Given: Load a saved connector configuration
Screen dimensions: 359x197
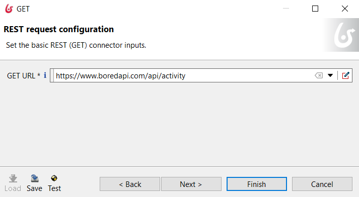Looking at the screenshot, I should (x=13, y=183).
